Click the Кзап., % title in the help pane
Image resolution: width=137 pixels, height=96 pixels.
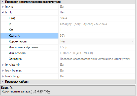click(x=7, y=88)
